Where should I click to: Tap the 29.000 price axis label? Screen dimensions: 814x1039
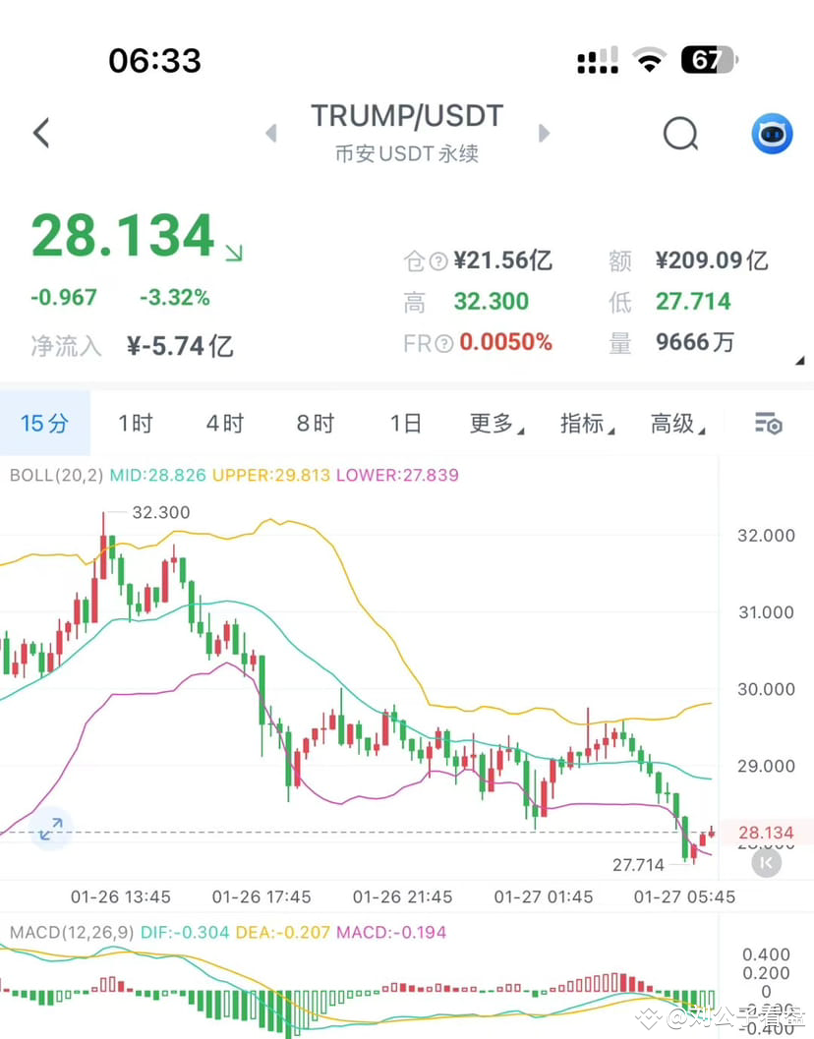(766, 766)
